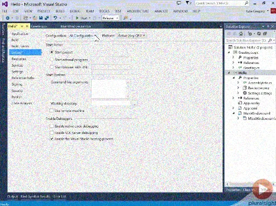The image size is (276, 206).
Task: Click the Solution Explorer Collapse All icon
Action: click(x=265, y=33)
